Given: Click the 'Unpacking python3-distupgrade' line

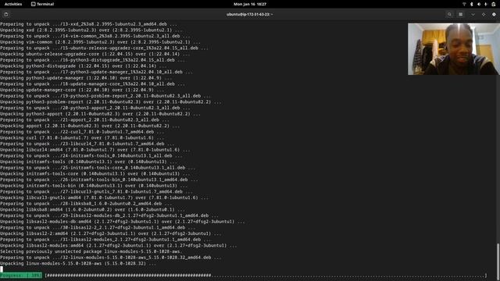Looking at the screenshot, I should point(84,66).
